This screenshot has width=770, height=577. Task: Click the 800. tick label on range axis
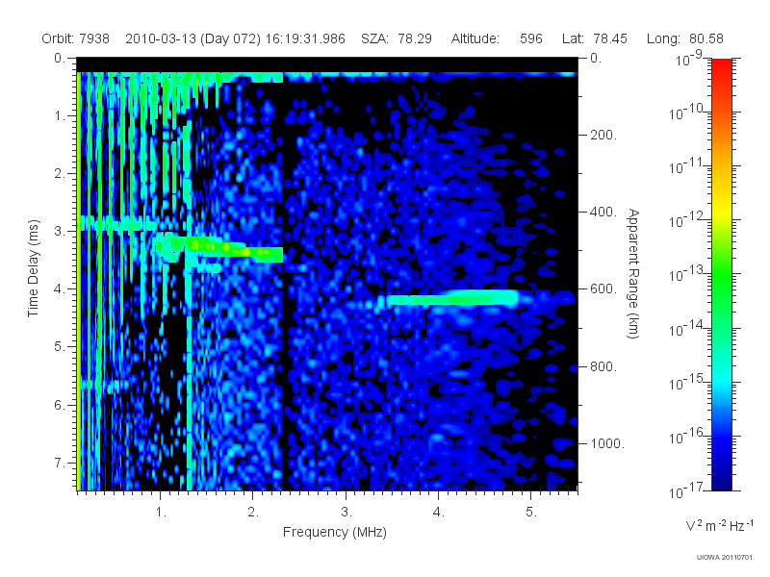pos(603,366)
